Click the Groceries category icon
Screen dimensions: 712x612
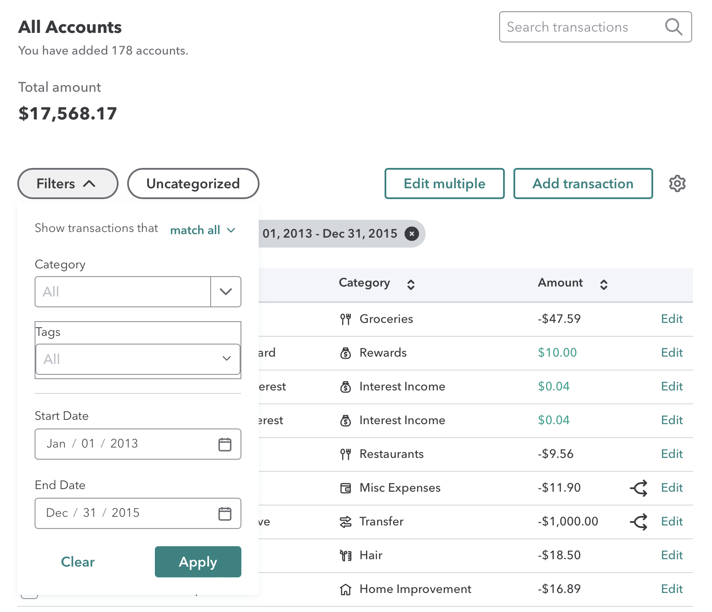point(345,319)
